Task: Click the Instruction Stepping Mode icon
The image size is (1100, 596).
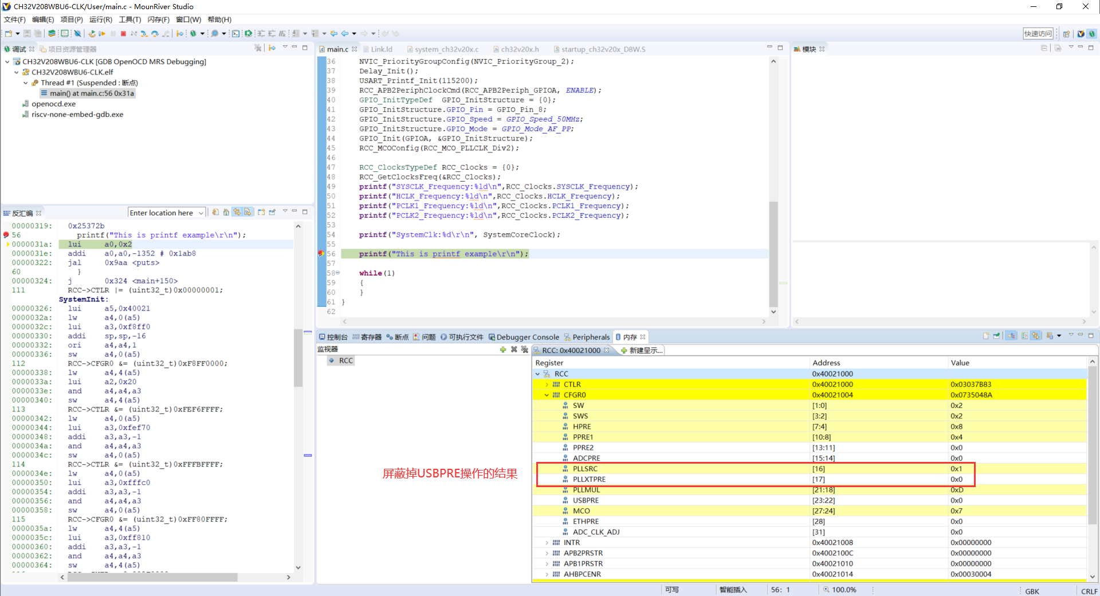Action: coord(180,34)
